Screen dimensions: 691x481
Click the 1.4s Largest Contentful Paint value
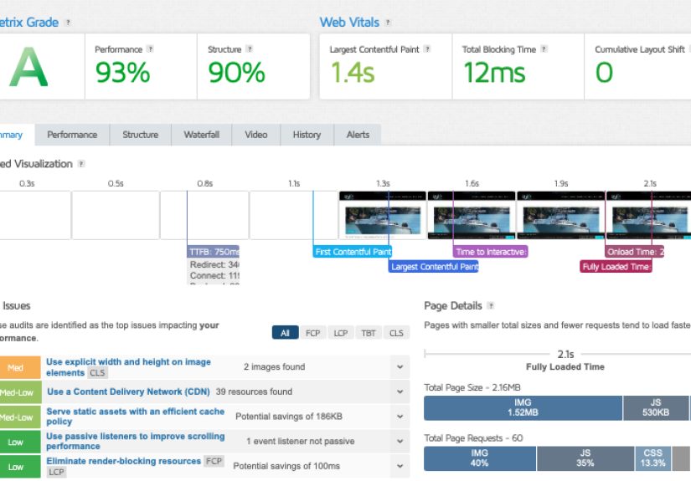353,73
